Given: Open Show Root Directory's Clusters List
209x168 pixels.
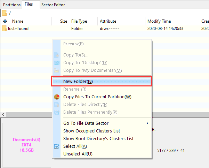Looking at the screenshot, I should coord(98,138).
